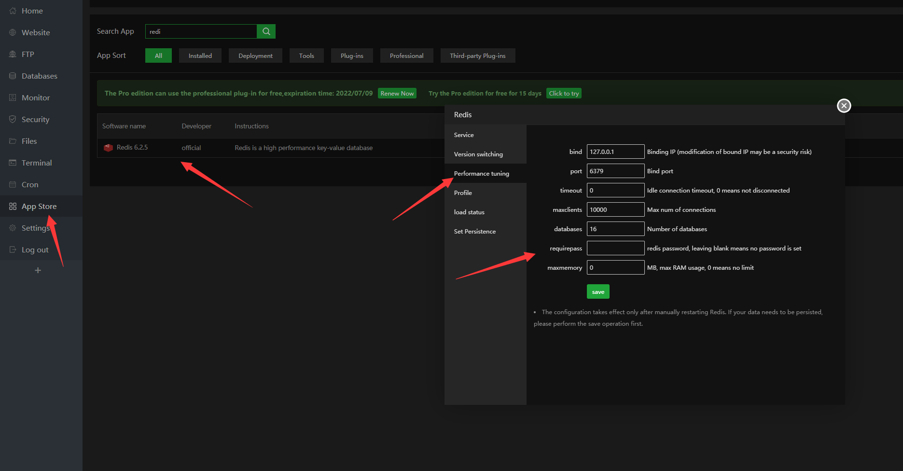This screenshot has height=471, width=903.
Task: Click the plus icon below Log out
Action: pyautogui.click(x=38, y=270)
